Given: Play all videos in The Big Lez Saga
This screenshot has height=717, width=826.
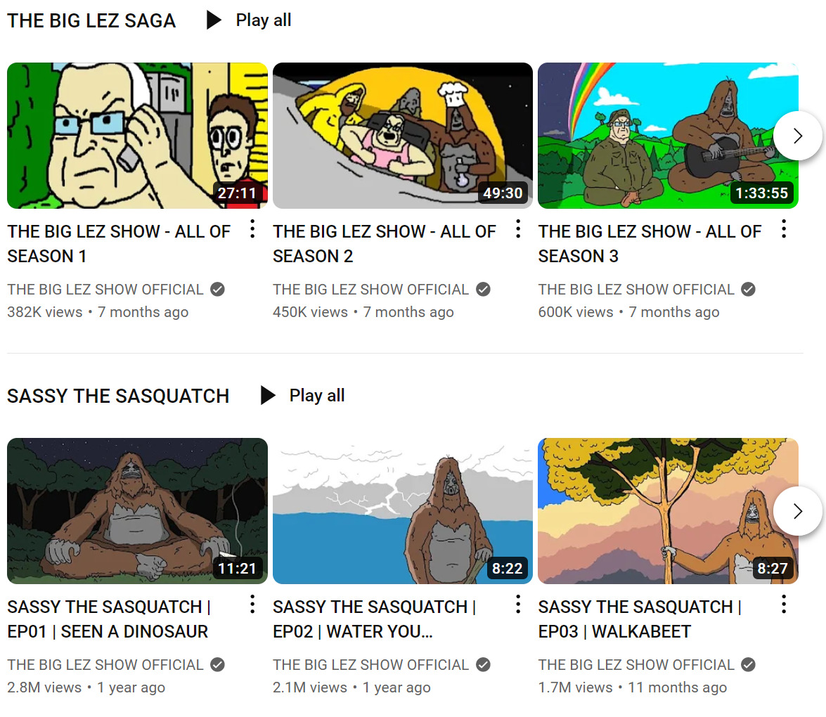Looking at the screenshot, I should (249, 20).
